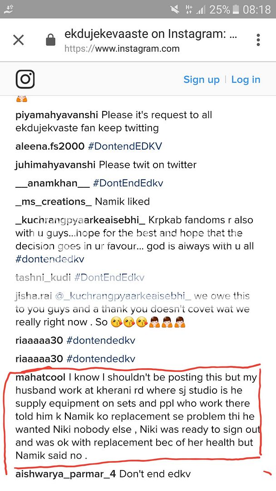Tap the instagram.com URL address text

122,48
